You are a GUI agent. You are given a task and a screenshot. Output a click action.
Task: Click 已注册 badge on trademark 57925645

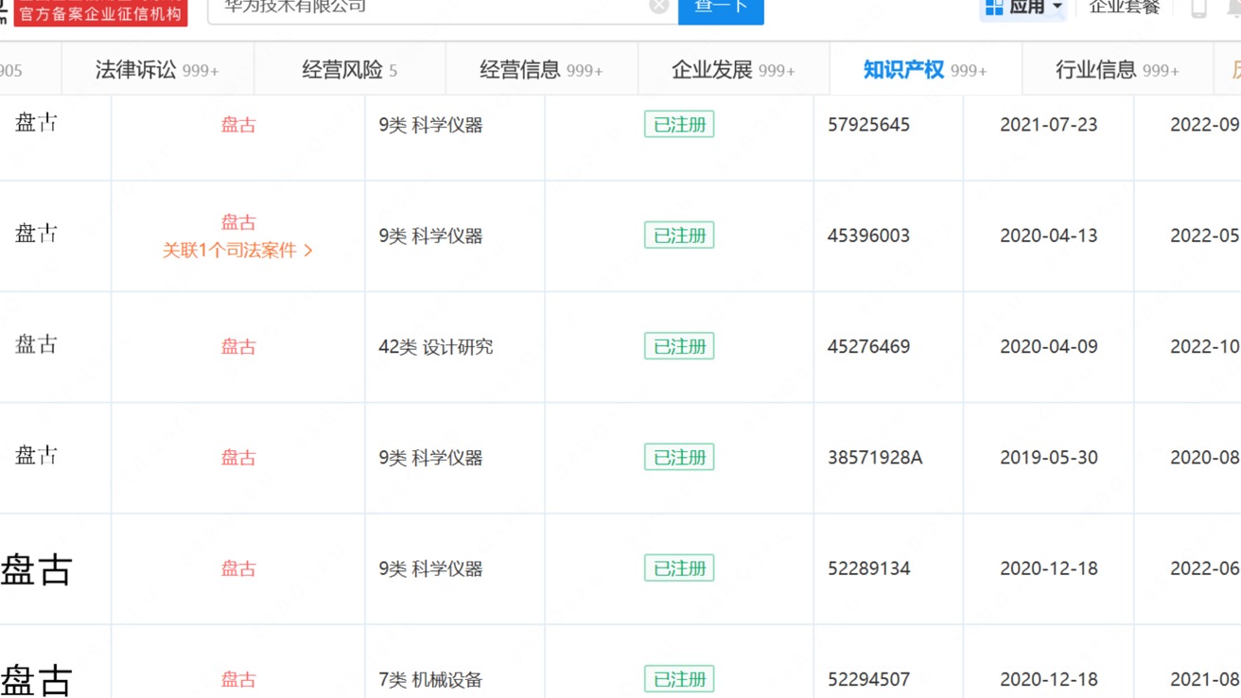click(x=679, y=124)
